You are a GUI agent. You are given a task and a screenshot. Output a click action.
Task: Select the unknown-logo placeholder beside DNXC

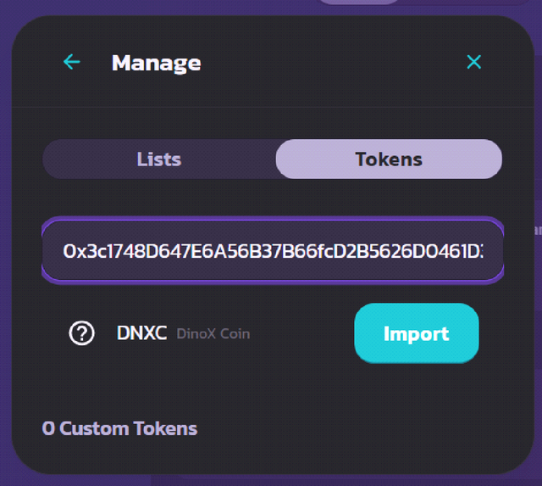pyautogui.click(x=81, y=333)
